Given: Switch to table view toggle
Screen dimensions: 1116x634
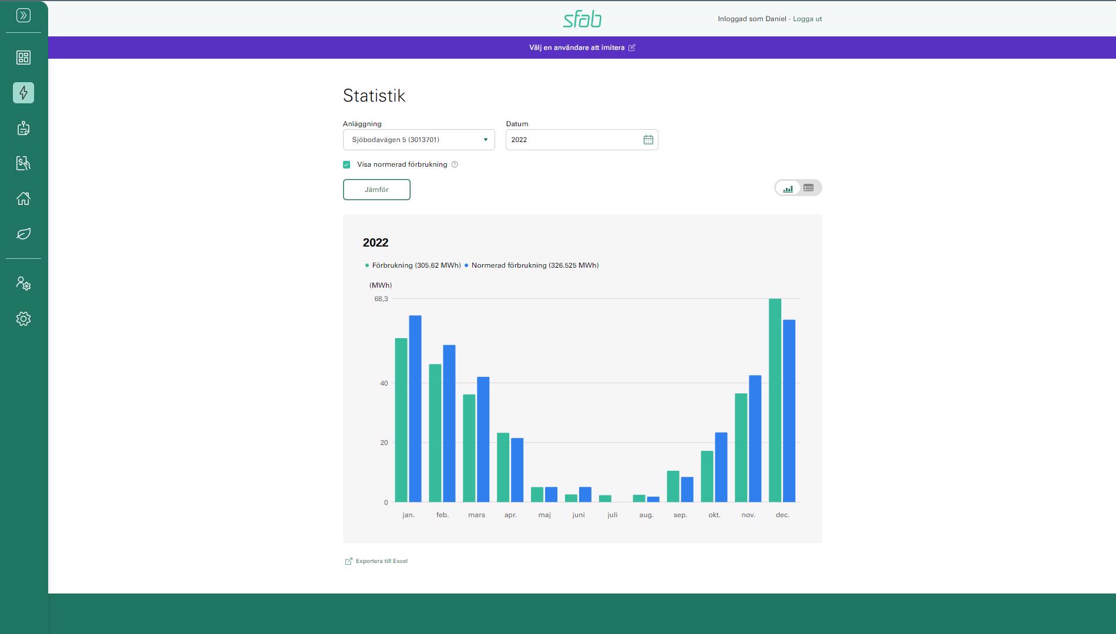Looking at the screenshot, I should [809, 188].
